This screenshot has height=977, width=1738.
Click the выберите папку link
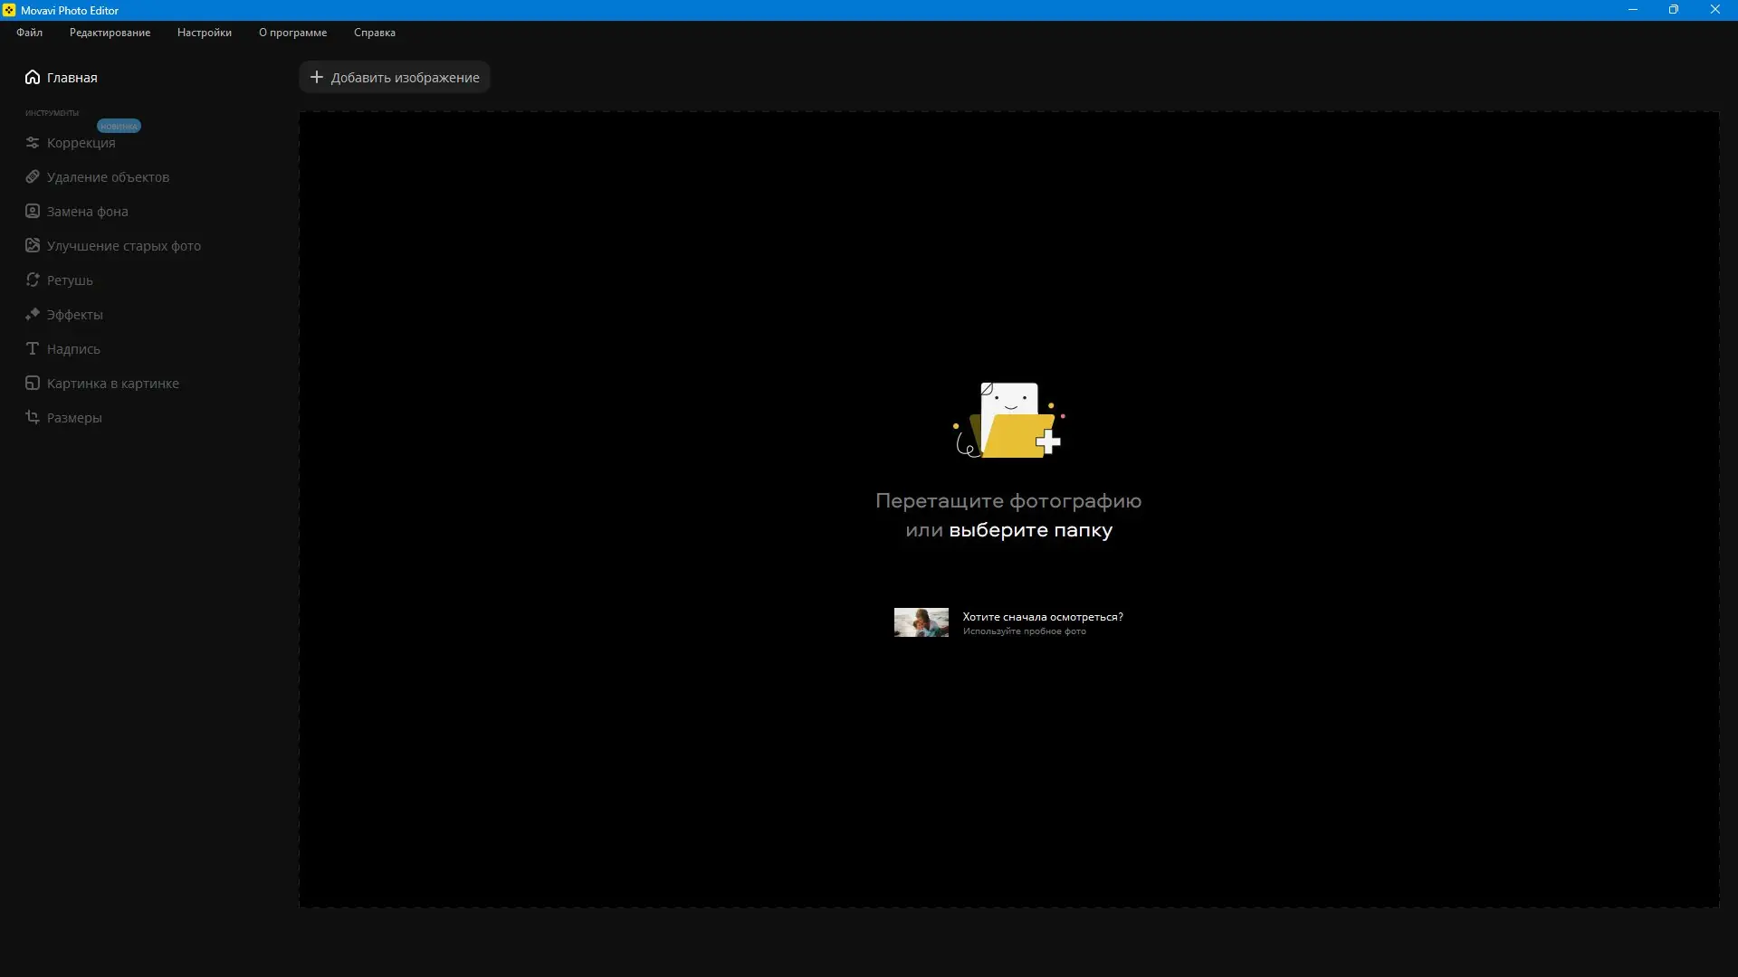pos(1030,530)
